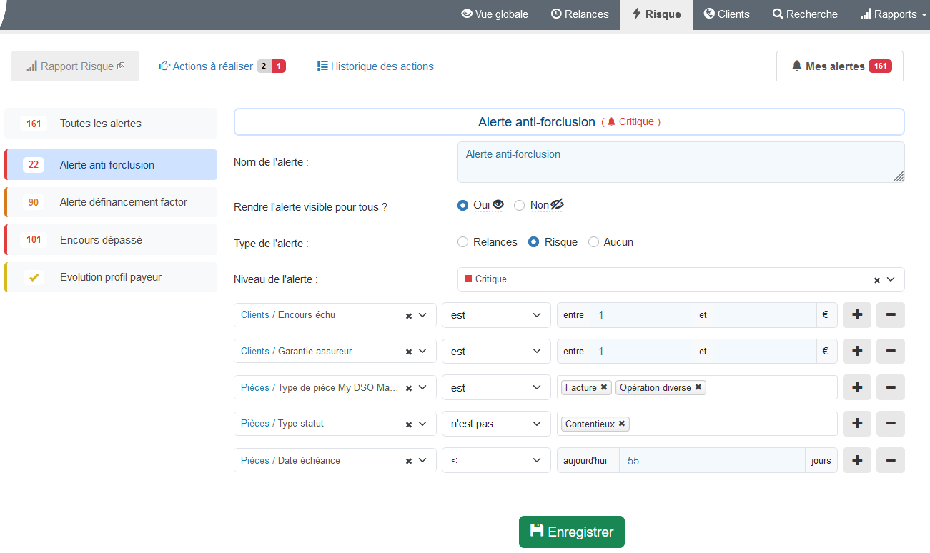Open the Niveau de l'alerte dropdown
Viewport: 930px width, 553px height.
click(681, 279)
